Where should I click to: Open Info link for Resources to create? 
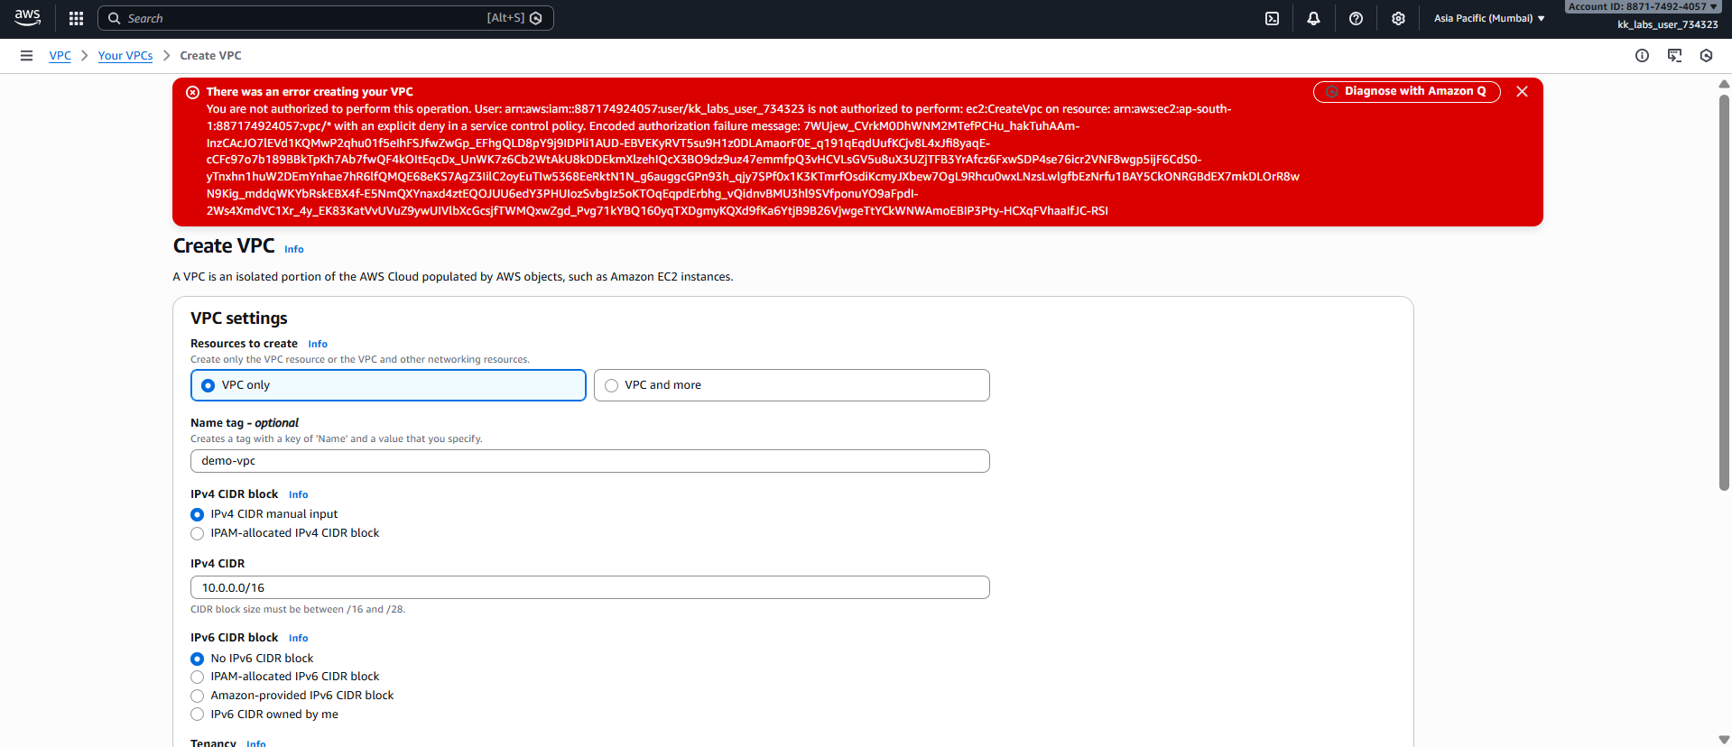pyautogui.click(x=318, y=345)
